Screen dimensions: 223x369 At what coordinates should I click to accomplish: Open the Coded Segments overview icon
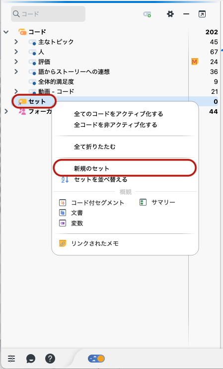click(63, 203)
